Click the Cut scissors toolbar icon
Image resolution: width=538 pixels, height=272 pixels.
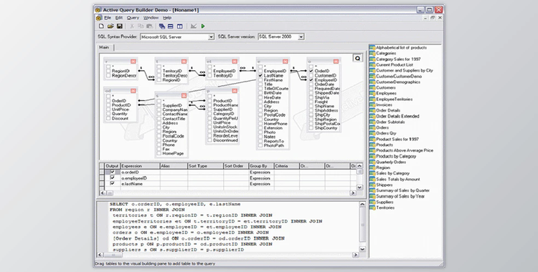pyautogui.click(x=132, y=26)
